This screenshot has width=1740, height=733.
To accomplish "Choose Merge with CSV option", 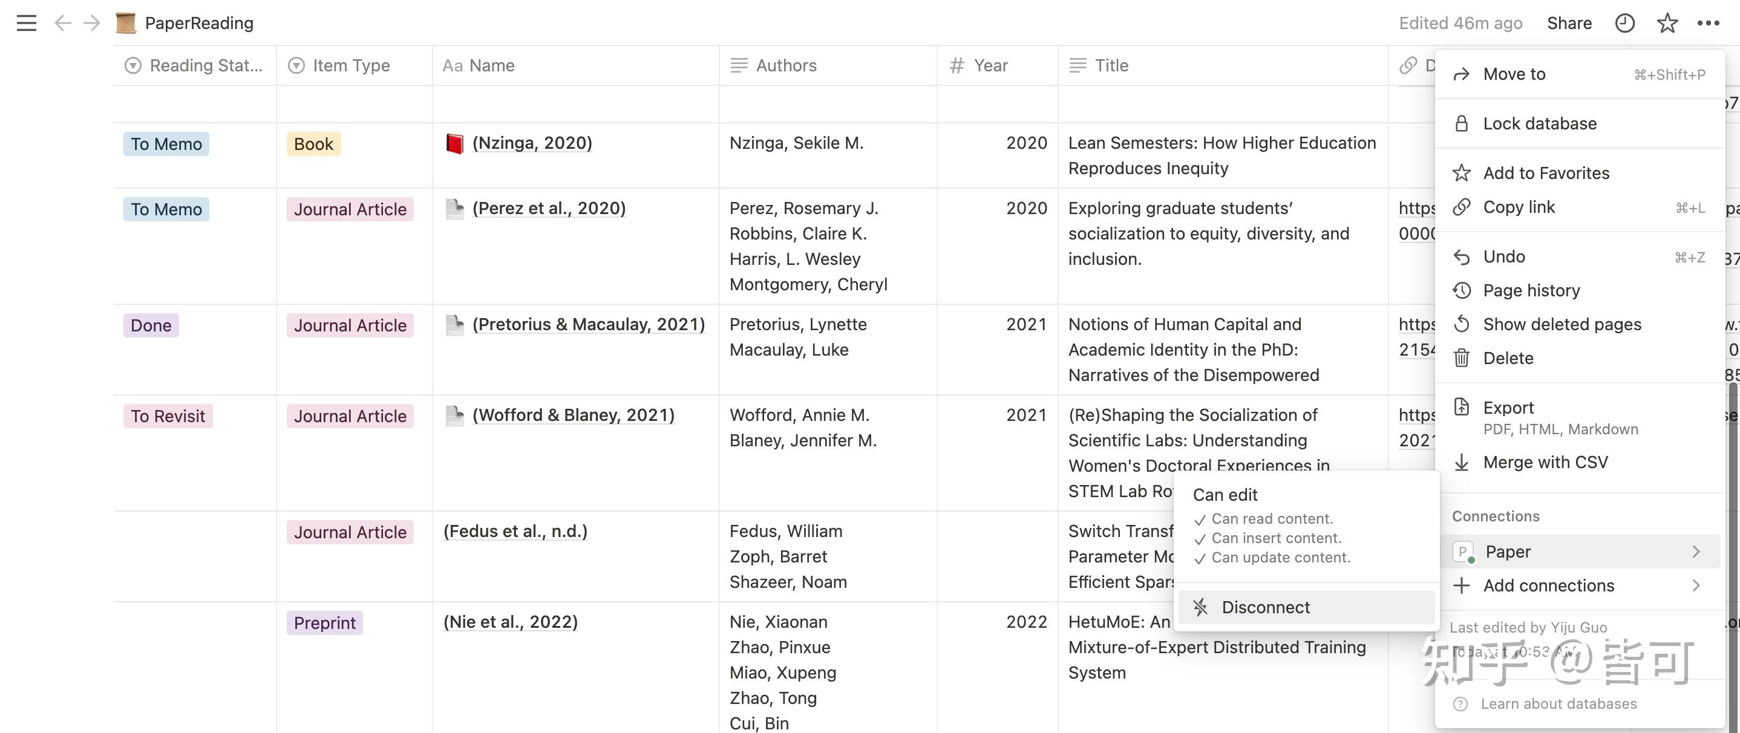I will tap(1545, 462).
